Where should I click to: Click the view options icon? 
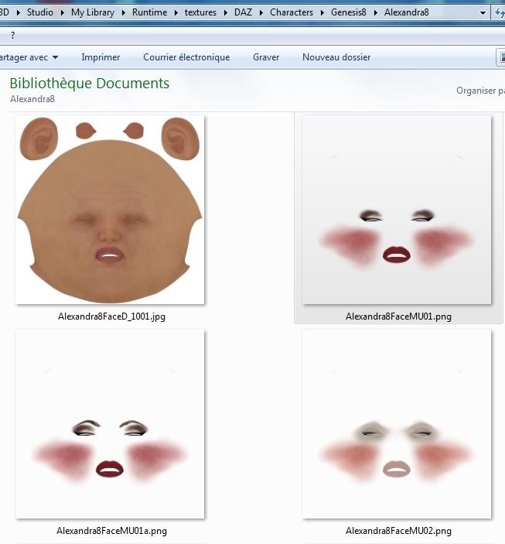point(500,57)
